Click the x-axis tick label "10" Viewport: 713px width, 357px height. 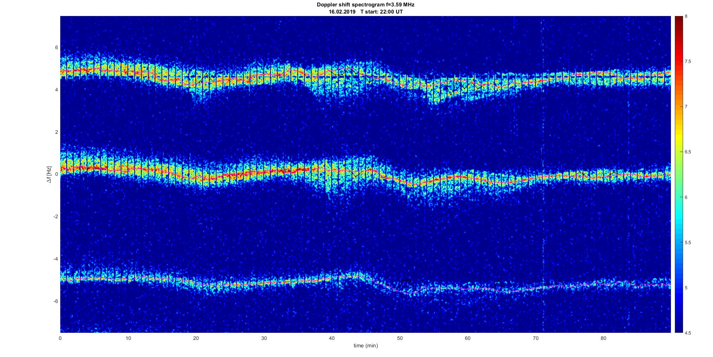[x=128, y=338]
